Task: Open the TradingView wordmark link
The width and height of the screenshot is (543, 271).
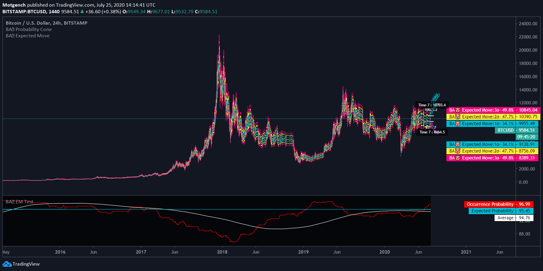Action: point(26,264)
